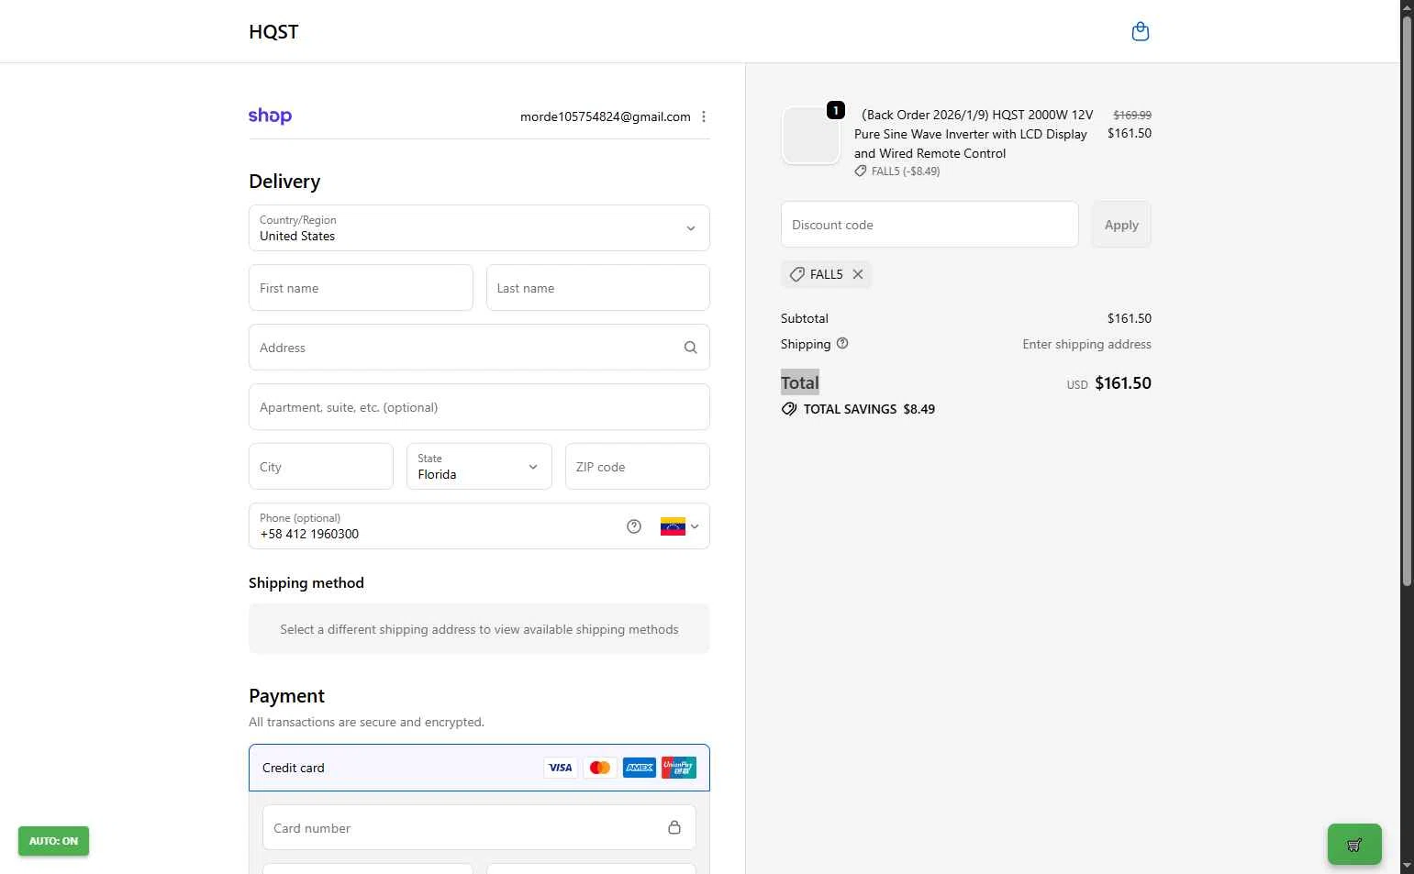Click the Delivery heading
Viewport: 1414px width, 874px height.
[x=284, y=182]
